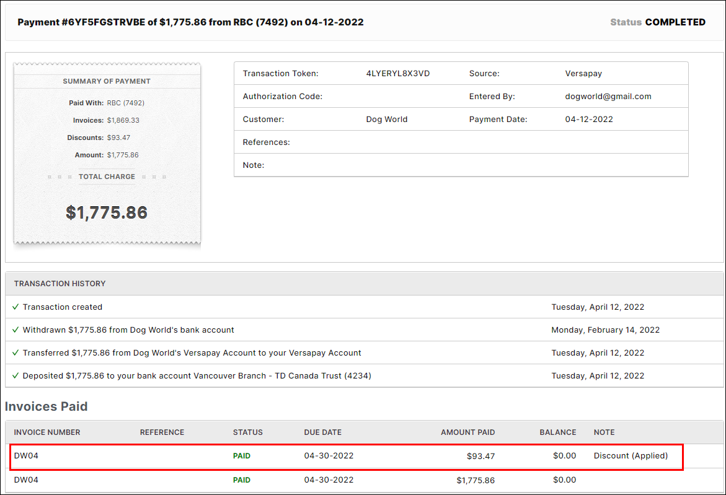Click the Paid With value 'RBC (7492)'
Image resolution: width=726 pixels, height=495 pixels.
click(125, 103)
